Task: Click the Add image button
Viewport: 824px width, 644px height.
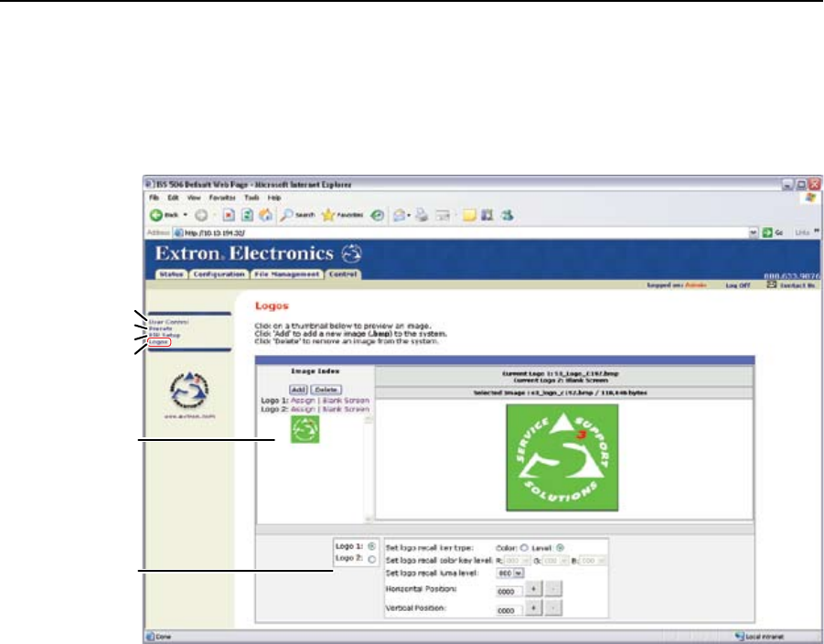Action: point(298,390)
